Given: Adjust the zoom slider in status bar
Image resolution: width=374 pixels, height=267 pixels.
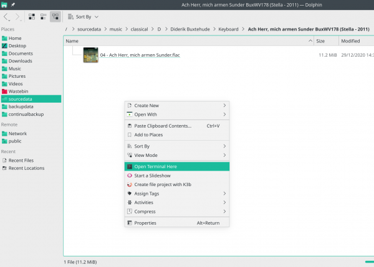Looking at the screenshot, I should 370,262.
